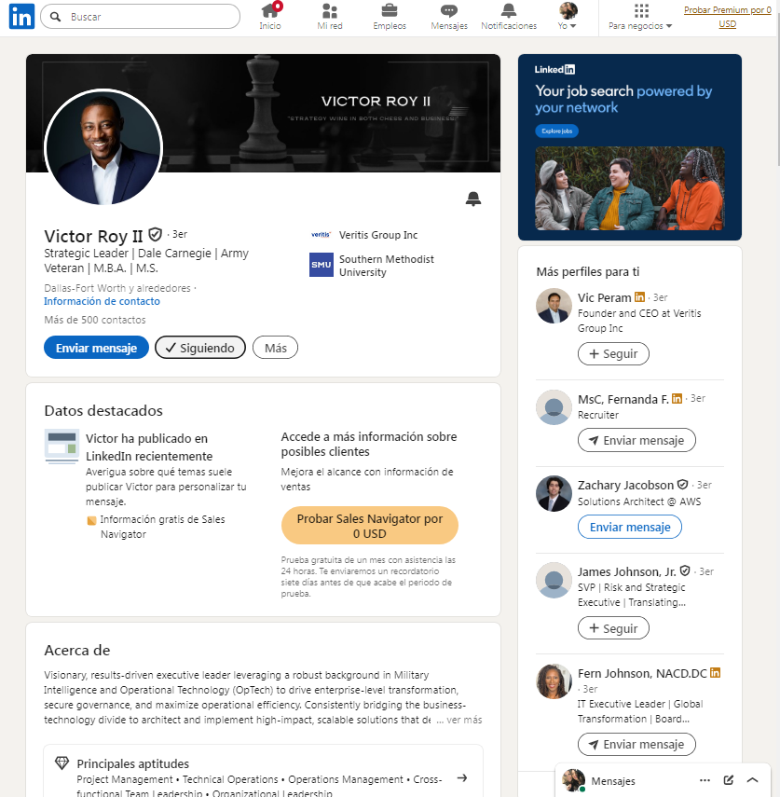
Task: Click Vic Peram's Premium badge icon
Action: point(639,296)
